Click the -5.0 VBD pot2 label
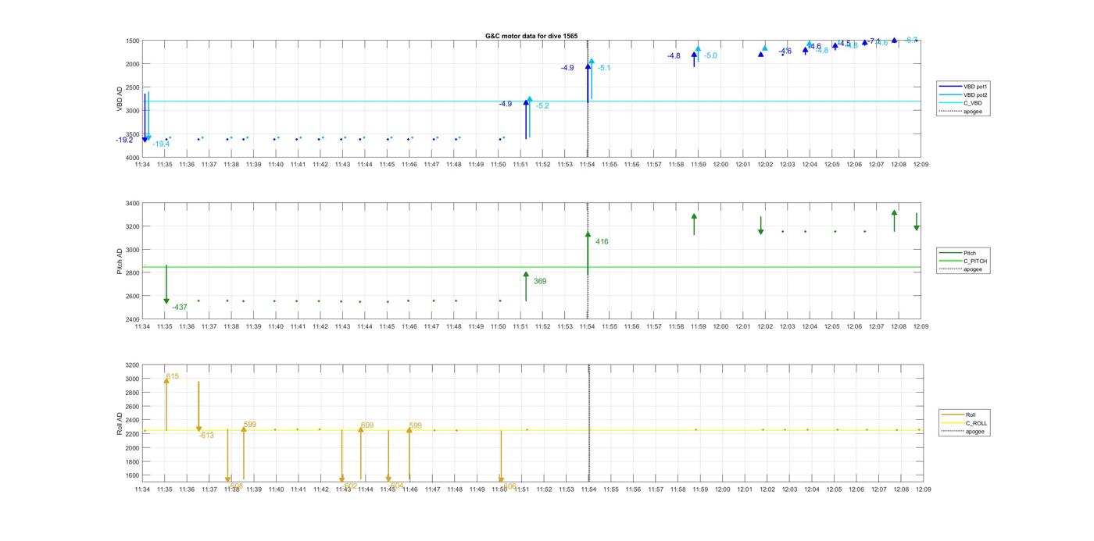 [710, 56]
